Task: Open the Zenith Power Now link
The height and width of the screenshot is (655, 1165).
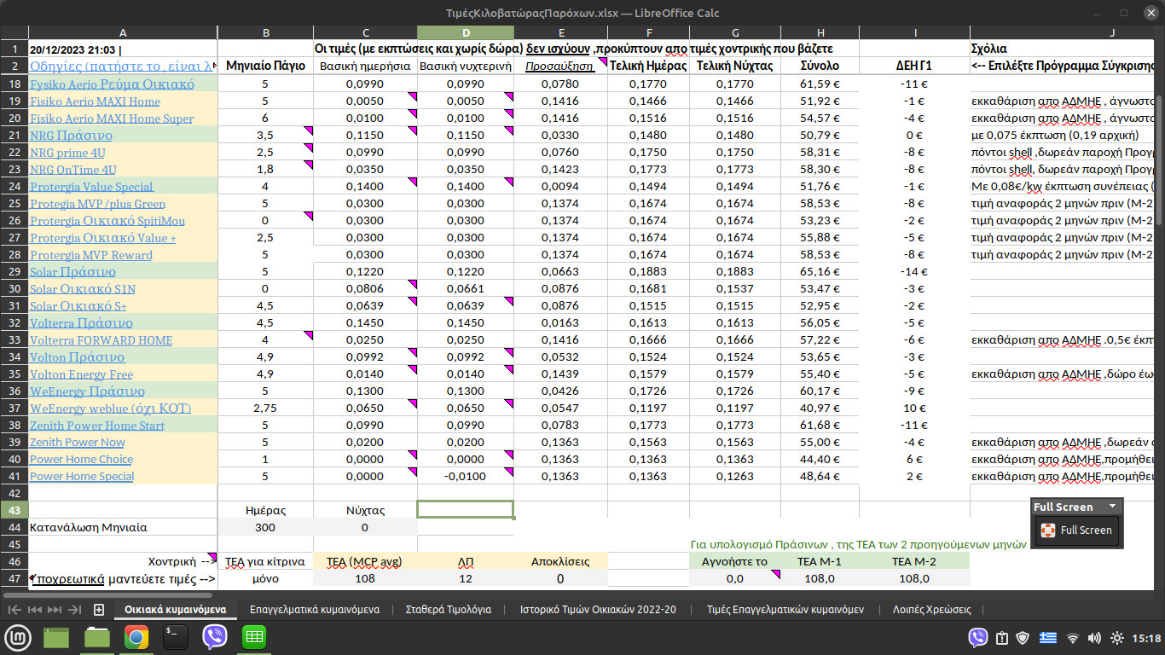Action: pyautogui.click(x=77, y=442)
